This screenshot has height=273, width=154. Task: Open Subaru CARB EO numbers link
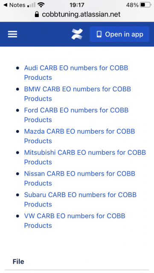pyautogui.click(x=80, y=200)
